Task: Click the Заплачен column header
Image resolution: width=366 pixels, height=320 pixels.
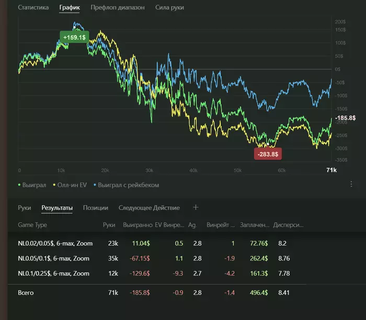Action: 255,225
